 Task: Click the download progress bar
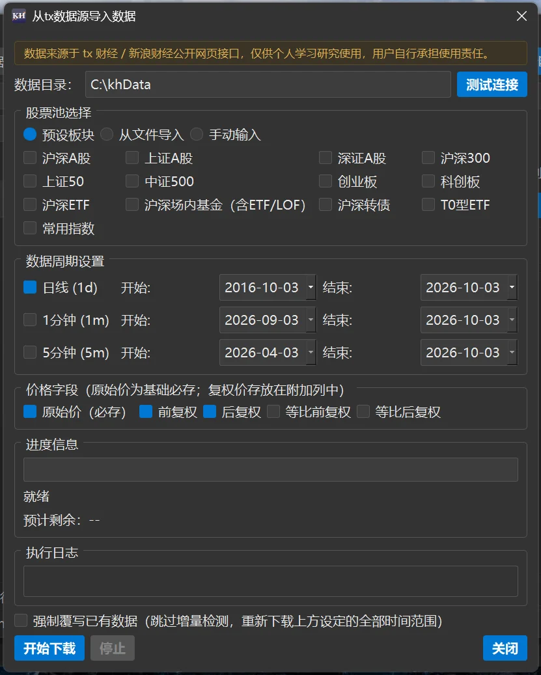point(271,469)
